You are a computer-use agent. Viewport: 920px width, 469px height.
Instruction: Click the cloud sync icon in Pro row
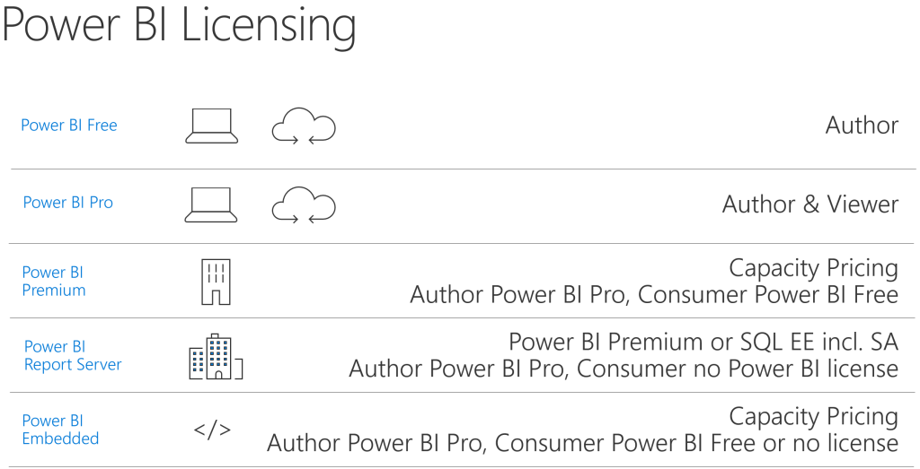point(303,204)
